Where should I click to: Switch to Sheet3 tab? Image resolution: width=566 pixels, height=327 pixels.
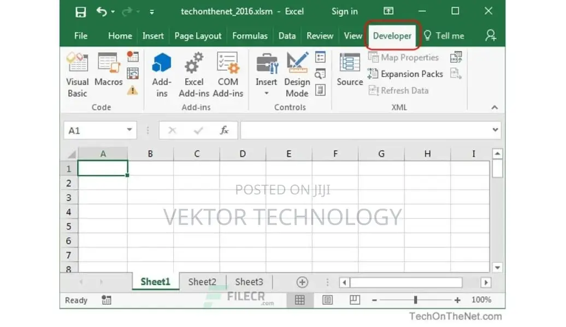point(249,282)
